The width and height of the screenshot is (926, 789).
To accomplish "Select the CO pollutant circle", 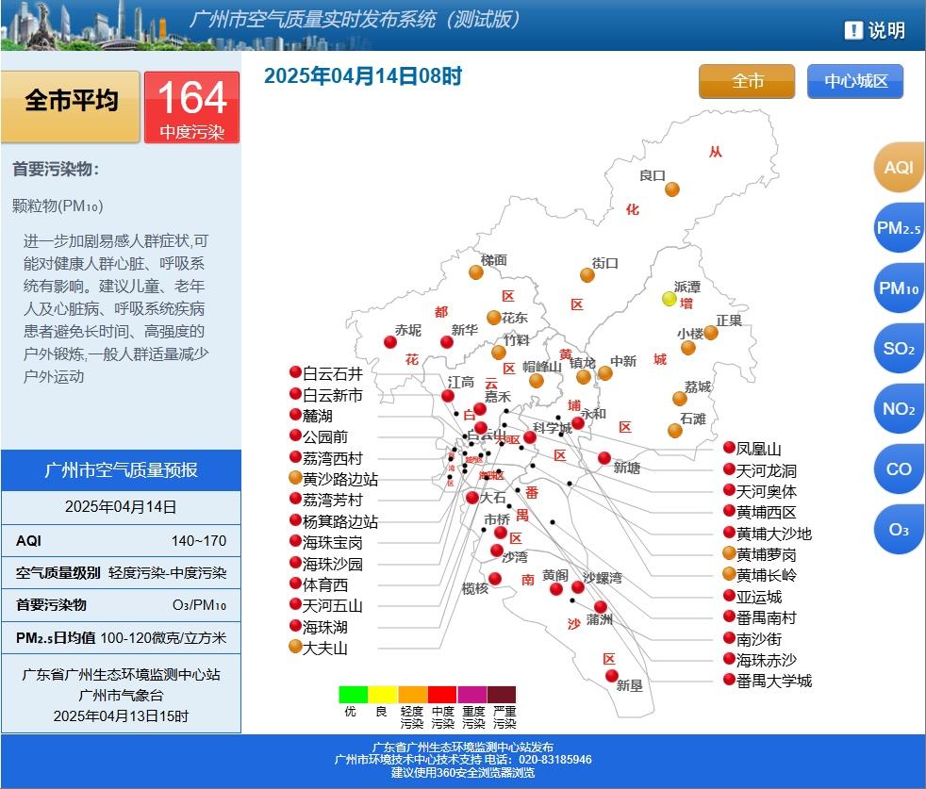I will (899, 469).
